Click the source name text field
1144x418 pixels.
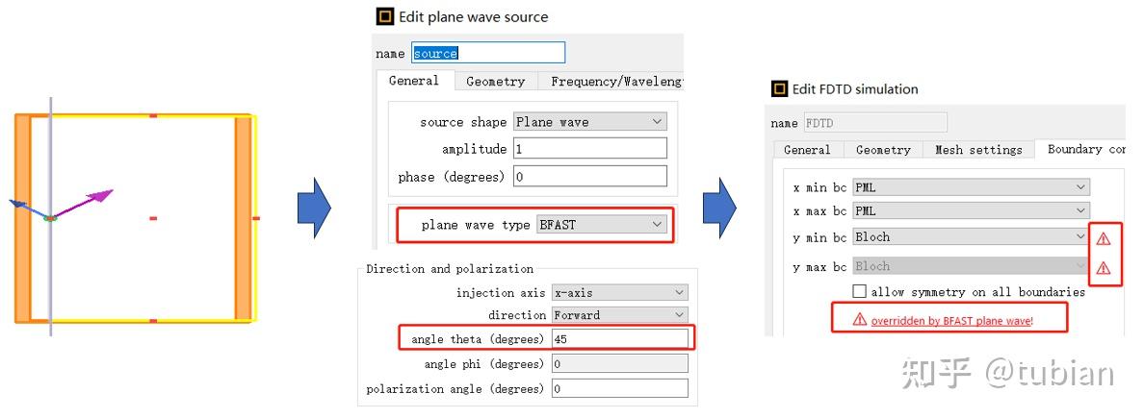point(488,53)
